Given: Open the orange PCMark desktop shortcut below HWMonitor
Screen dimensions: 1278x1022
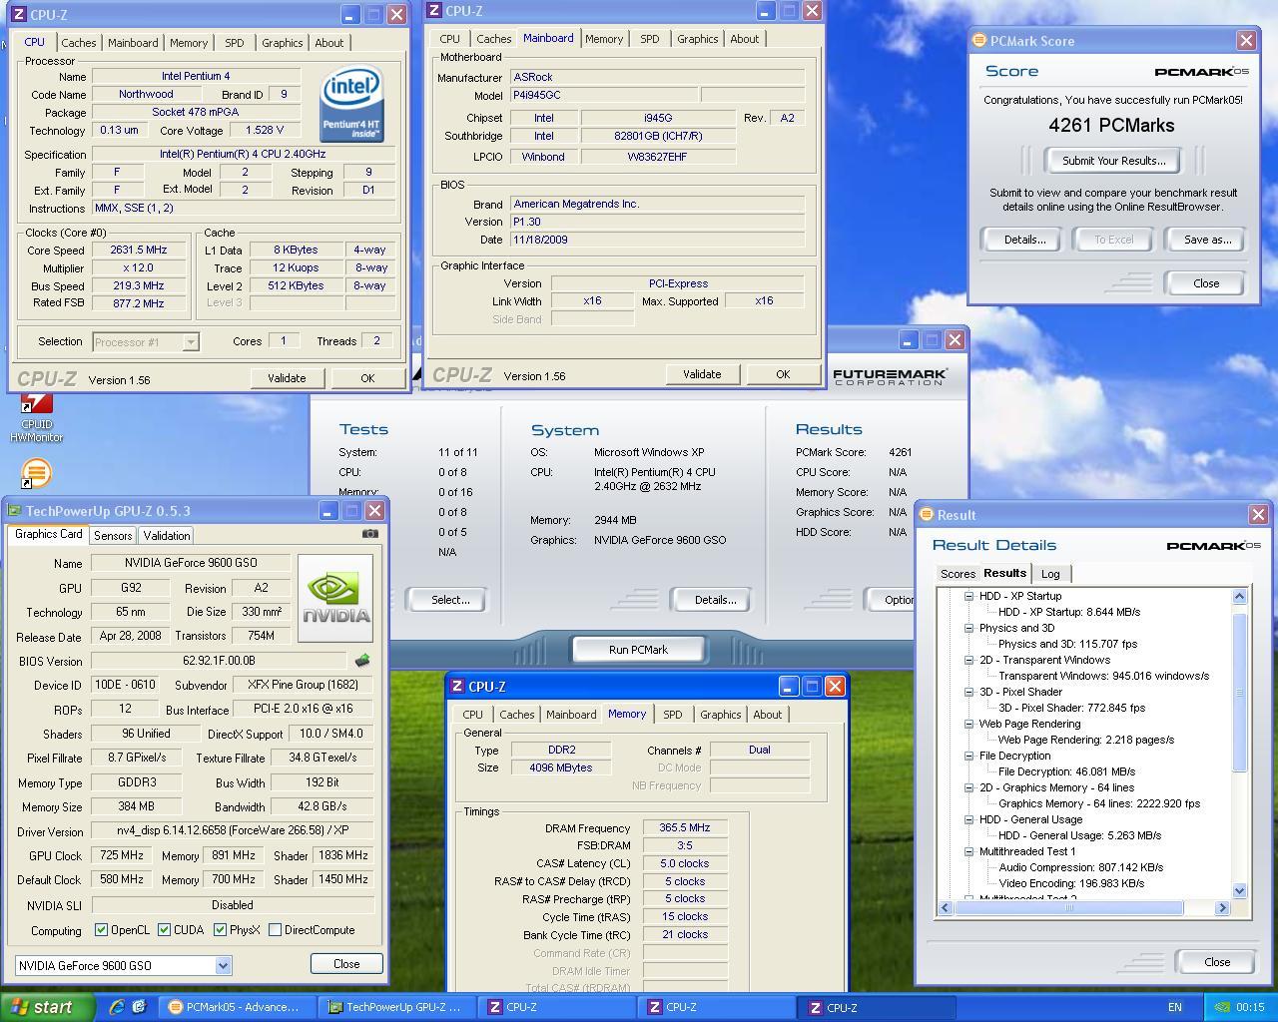Looking at the screenshot, I should coord(35,473).
